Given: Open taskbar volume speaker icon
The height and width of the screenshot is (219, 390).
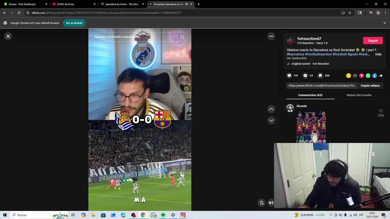Looking at the screenshot, I should [355, 215].
